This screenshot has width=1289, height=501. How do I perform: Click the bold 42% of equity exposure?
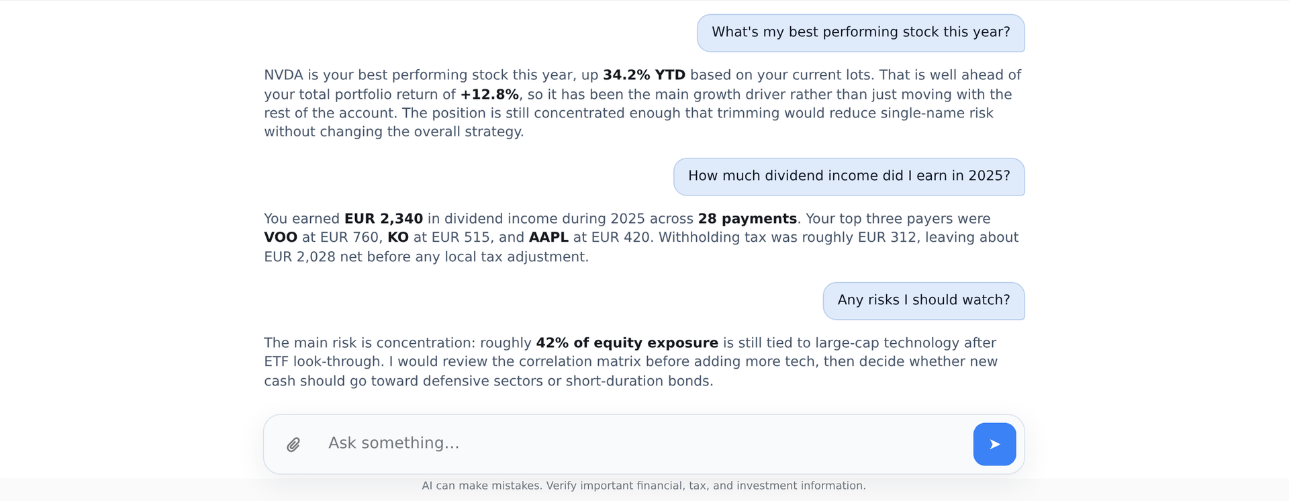(627, 343)
